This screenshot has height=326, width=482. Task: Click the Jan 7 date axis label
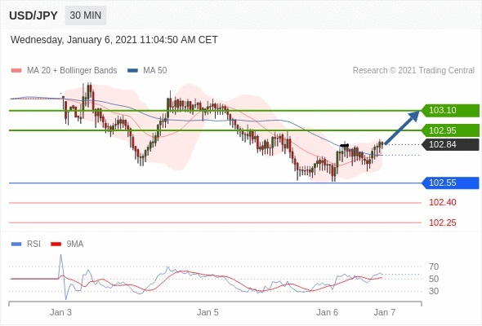click(x=385, y=312)
